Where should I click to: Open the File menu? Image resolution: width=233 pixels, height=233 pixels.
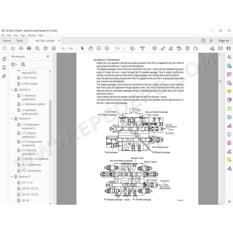[x=3, y=35]
